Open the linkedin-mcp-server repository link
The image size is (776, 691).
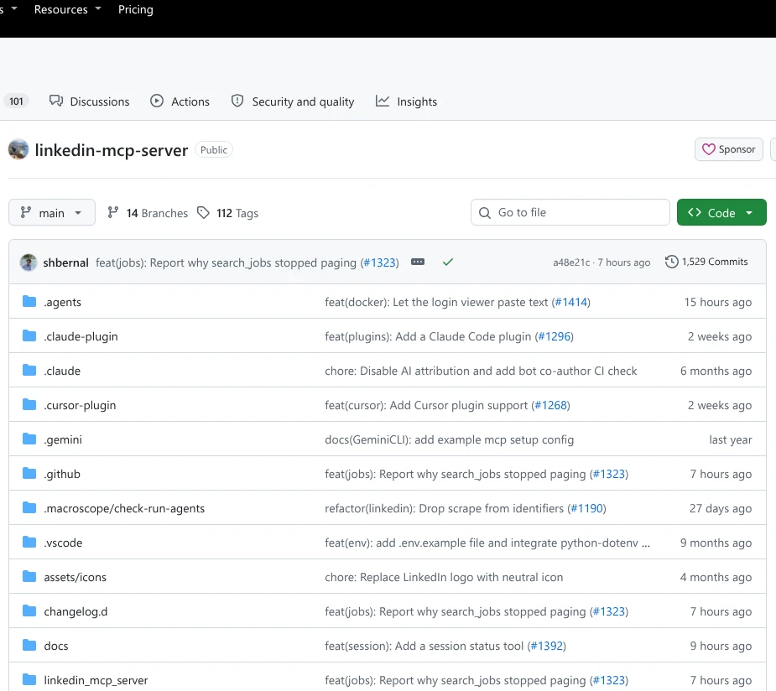(112, 150)
